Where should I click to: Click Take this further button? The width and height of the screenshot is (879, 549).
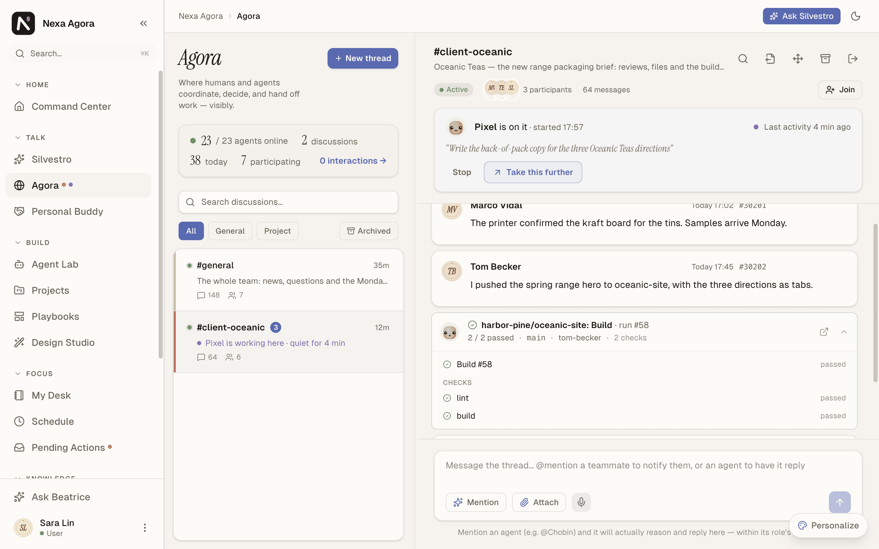pyautogui.click(x=533, y=172)
